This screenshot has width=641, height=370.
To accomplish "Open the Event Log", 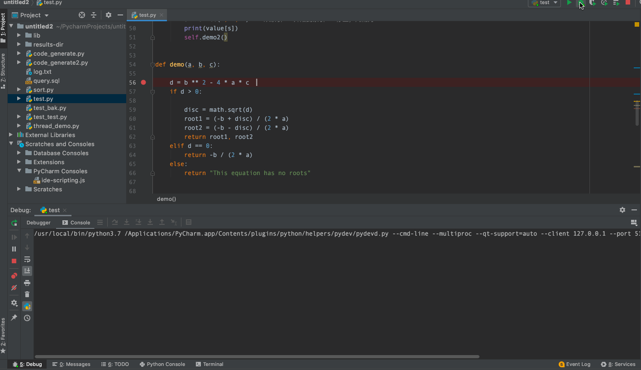I will click(x=575, y=364).
